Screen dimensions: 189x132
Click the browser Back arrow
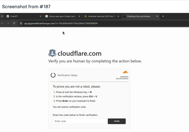(x=2, y=23)
